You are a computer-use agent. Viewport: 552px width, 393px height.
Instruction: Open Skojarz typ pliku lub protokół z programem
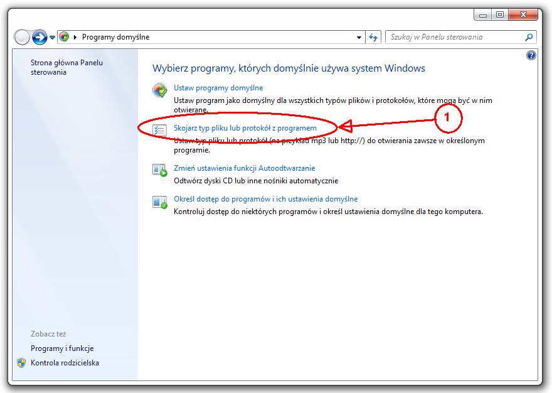click(245, 128)
